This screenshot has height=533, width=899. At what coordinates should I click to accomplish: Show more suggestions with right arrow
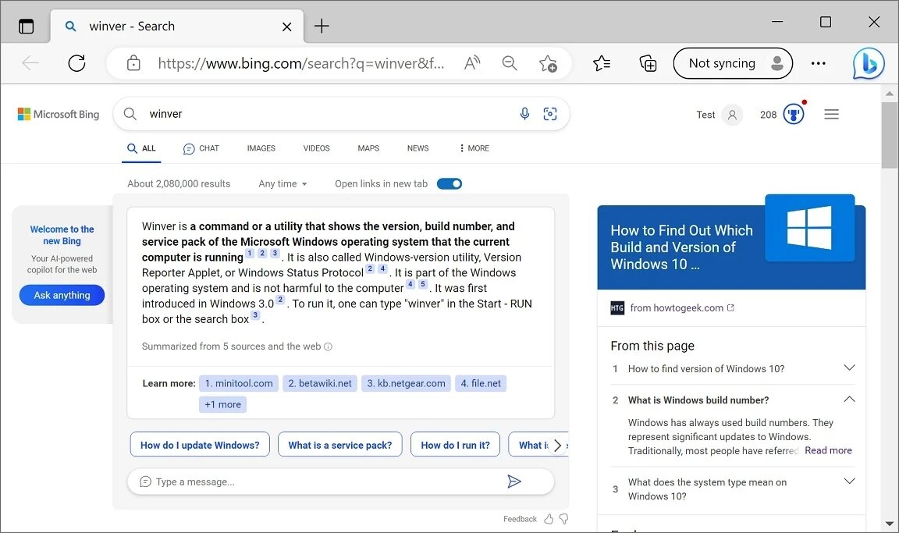pos(556,446)
